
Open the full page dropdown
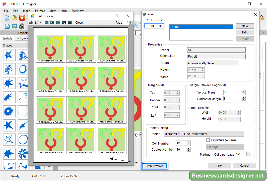[225, 147]
